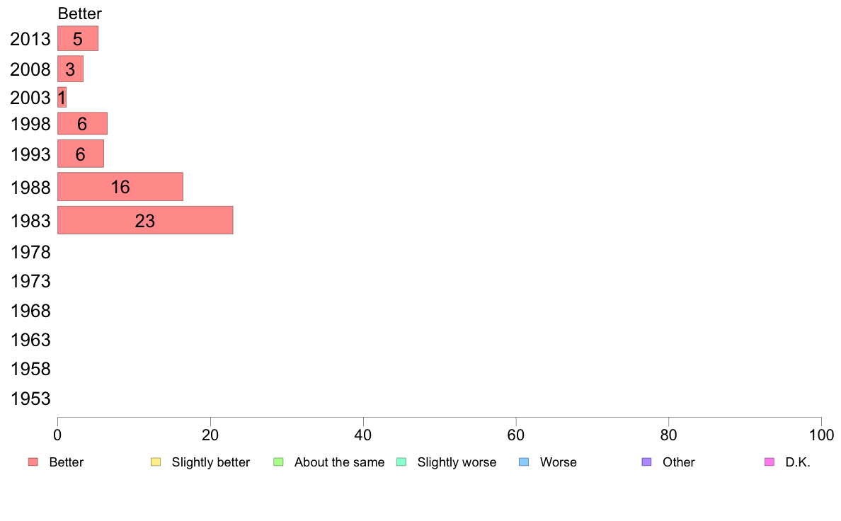The height and width of the screenshot is (521, 841).
Task: Click the 1978 year axis label
Action: [x=30, y=252]
